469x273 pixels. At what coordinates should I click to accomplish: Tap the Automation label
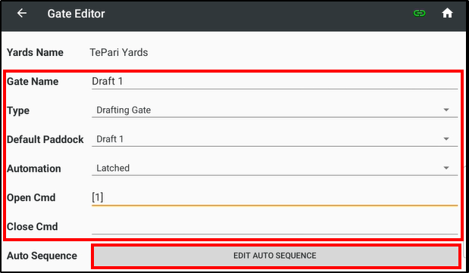click(x=34, y=169)
